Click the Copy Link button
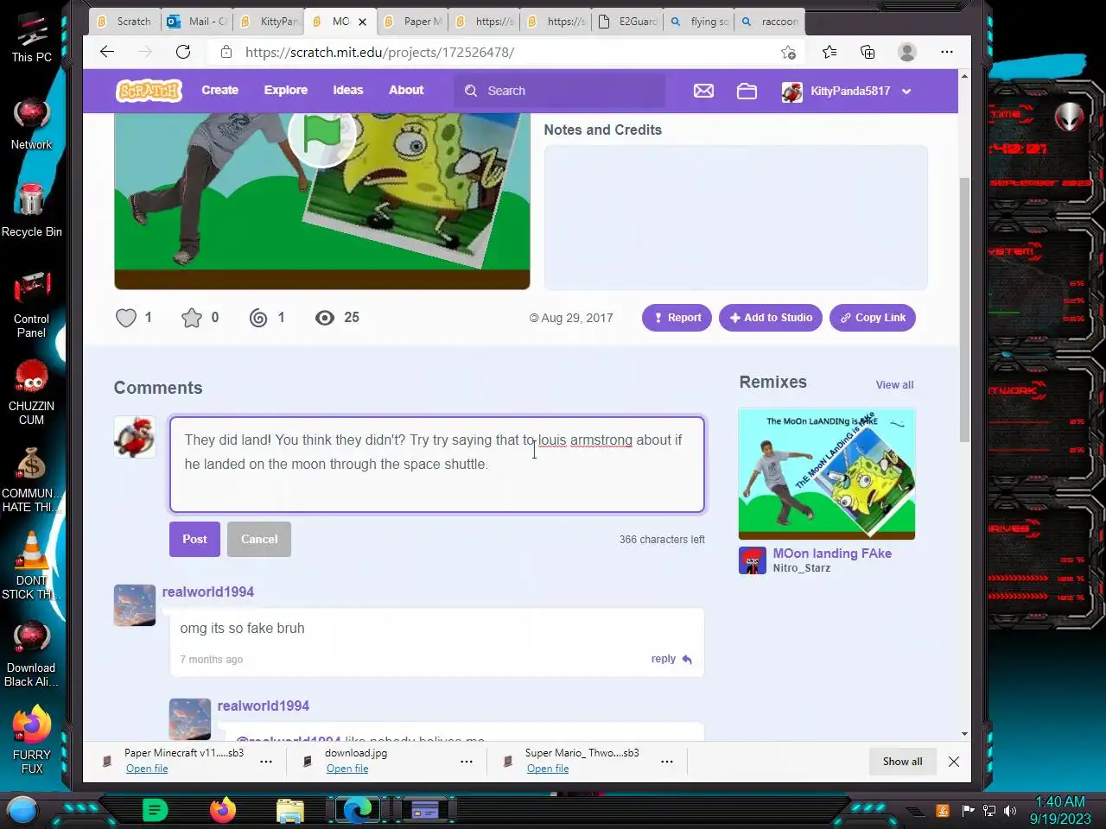 point(873,318)
